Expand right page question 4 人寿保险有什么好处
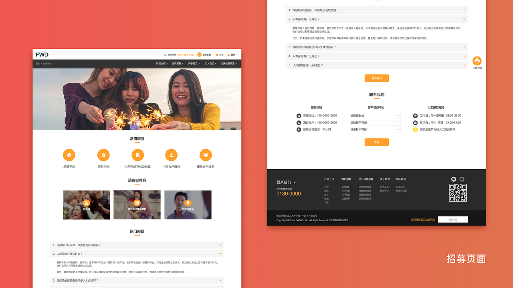513x288 pixels. click(377, 56)
